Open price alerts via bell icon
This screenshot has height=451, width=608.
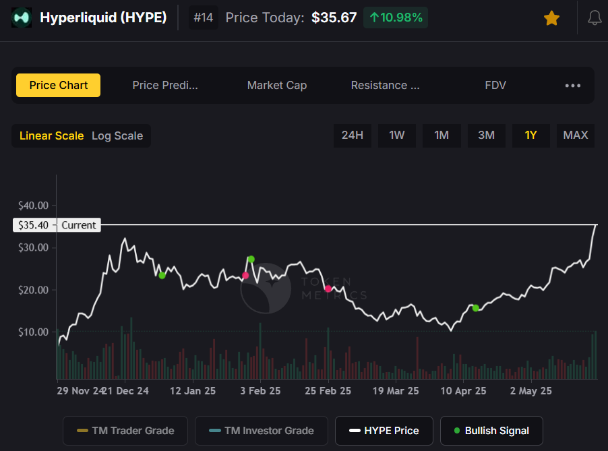[x=595, y=18]
